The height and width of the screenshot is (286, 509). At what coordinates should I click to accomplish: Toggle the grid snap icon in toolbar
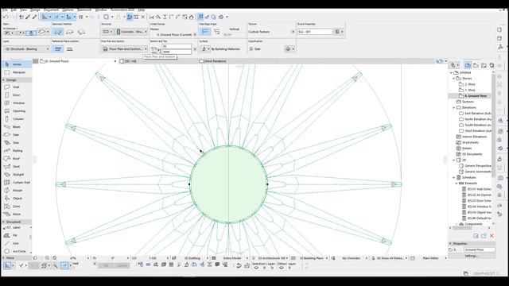point(81,17)
